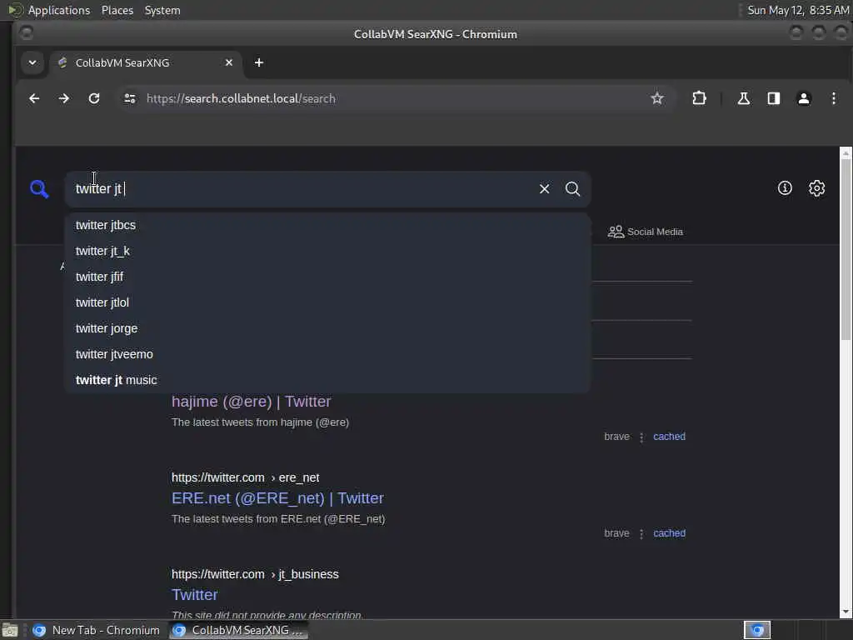Open 'ERE.net (@ERE_net) | Twitter' result
This screenshot has height=640, width=853.
point(277,498)
